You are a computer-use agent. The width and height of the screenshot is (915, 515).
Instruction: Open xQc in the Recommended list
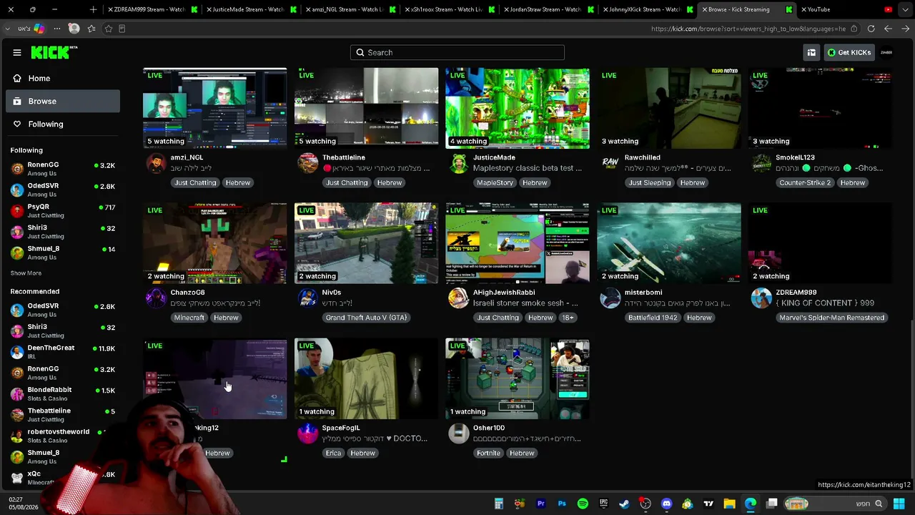pos(63,477)
